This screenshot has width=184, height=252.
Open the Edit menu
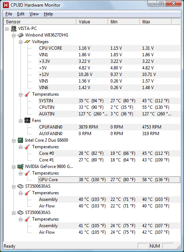coord(21,14)
